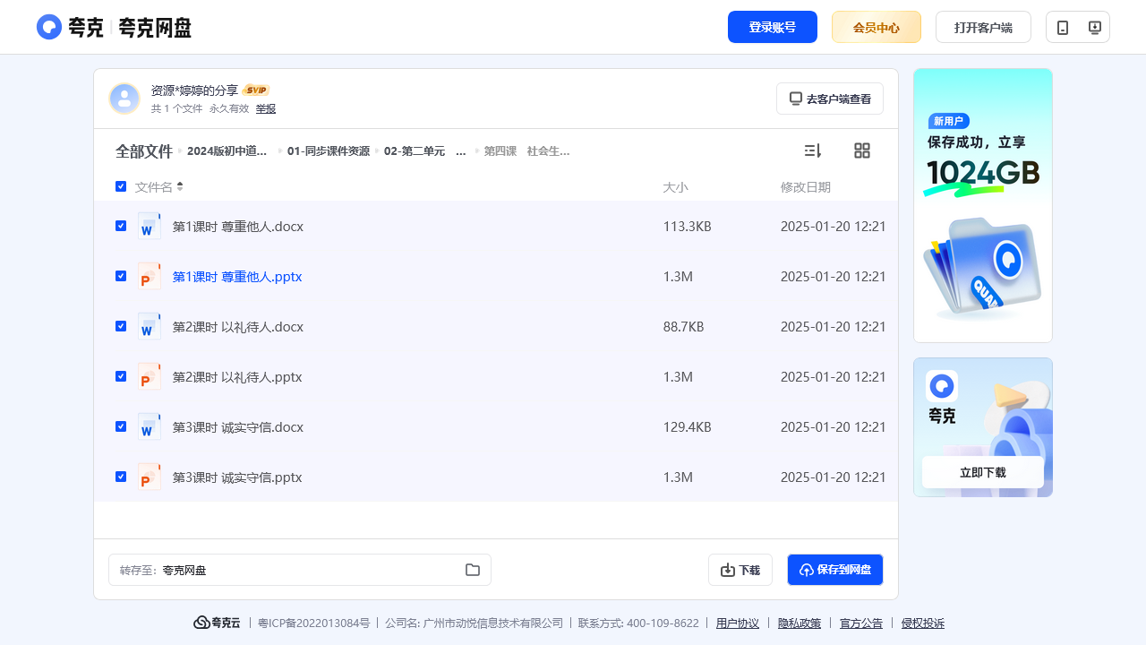Click 去客户端查看 button
Viewport: 1146px width, 645px height.
[x=830, y=99]
